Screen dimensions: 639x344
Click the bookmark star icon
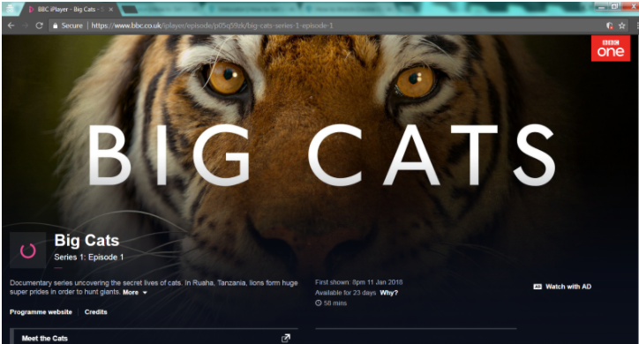(622, 26)
